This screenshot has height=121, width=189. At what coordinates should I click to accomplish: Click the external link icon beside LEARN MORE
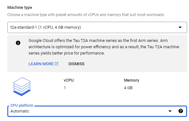[56, 64]
